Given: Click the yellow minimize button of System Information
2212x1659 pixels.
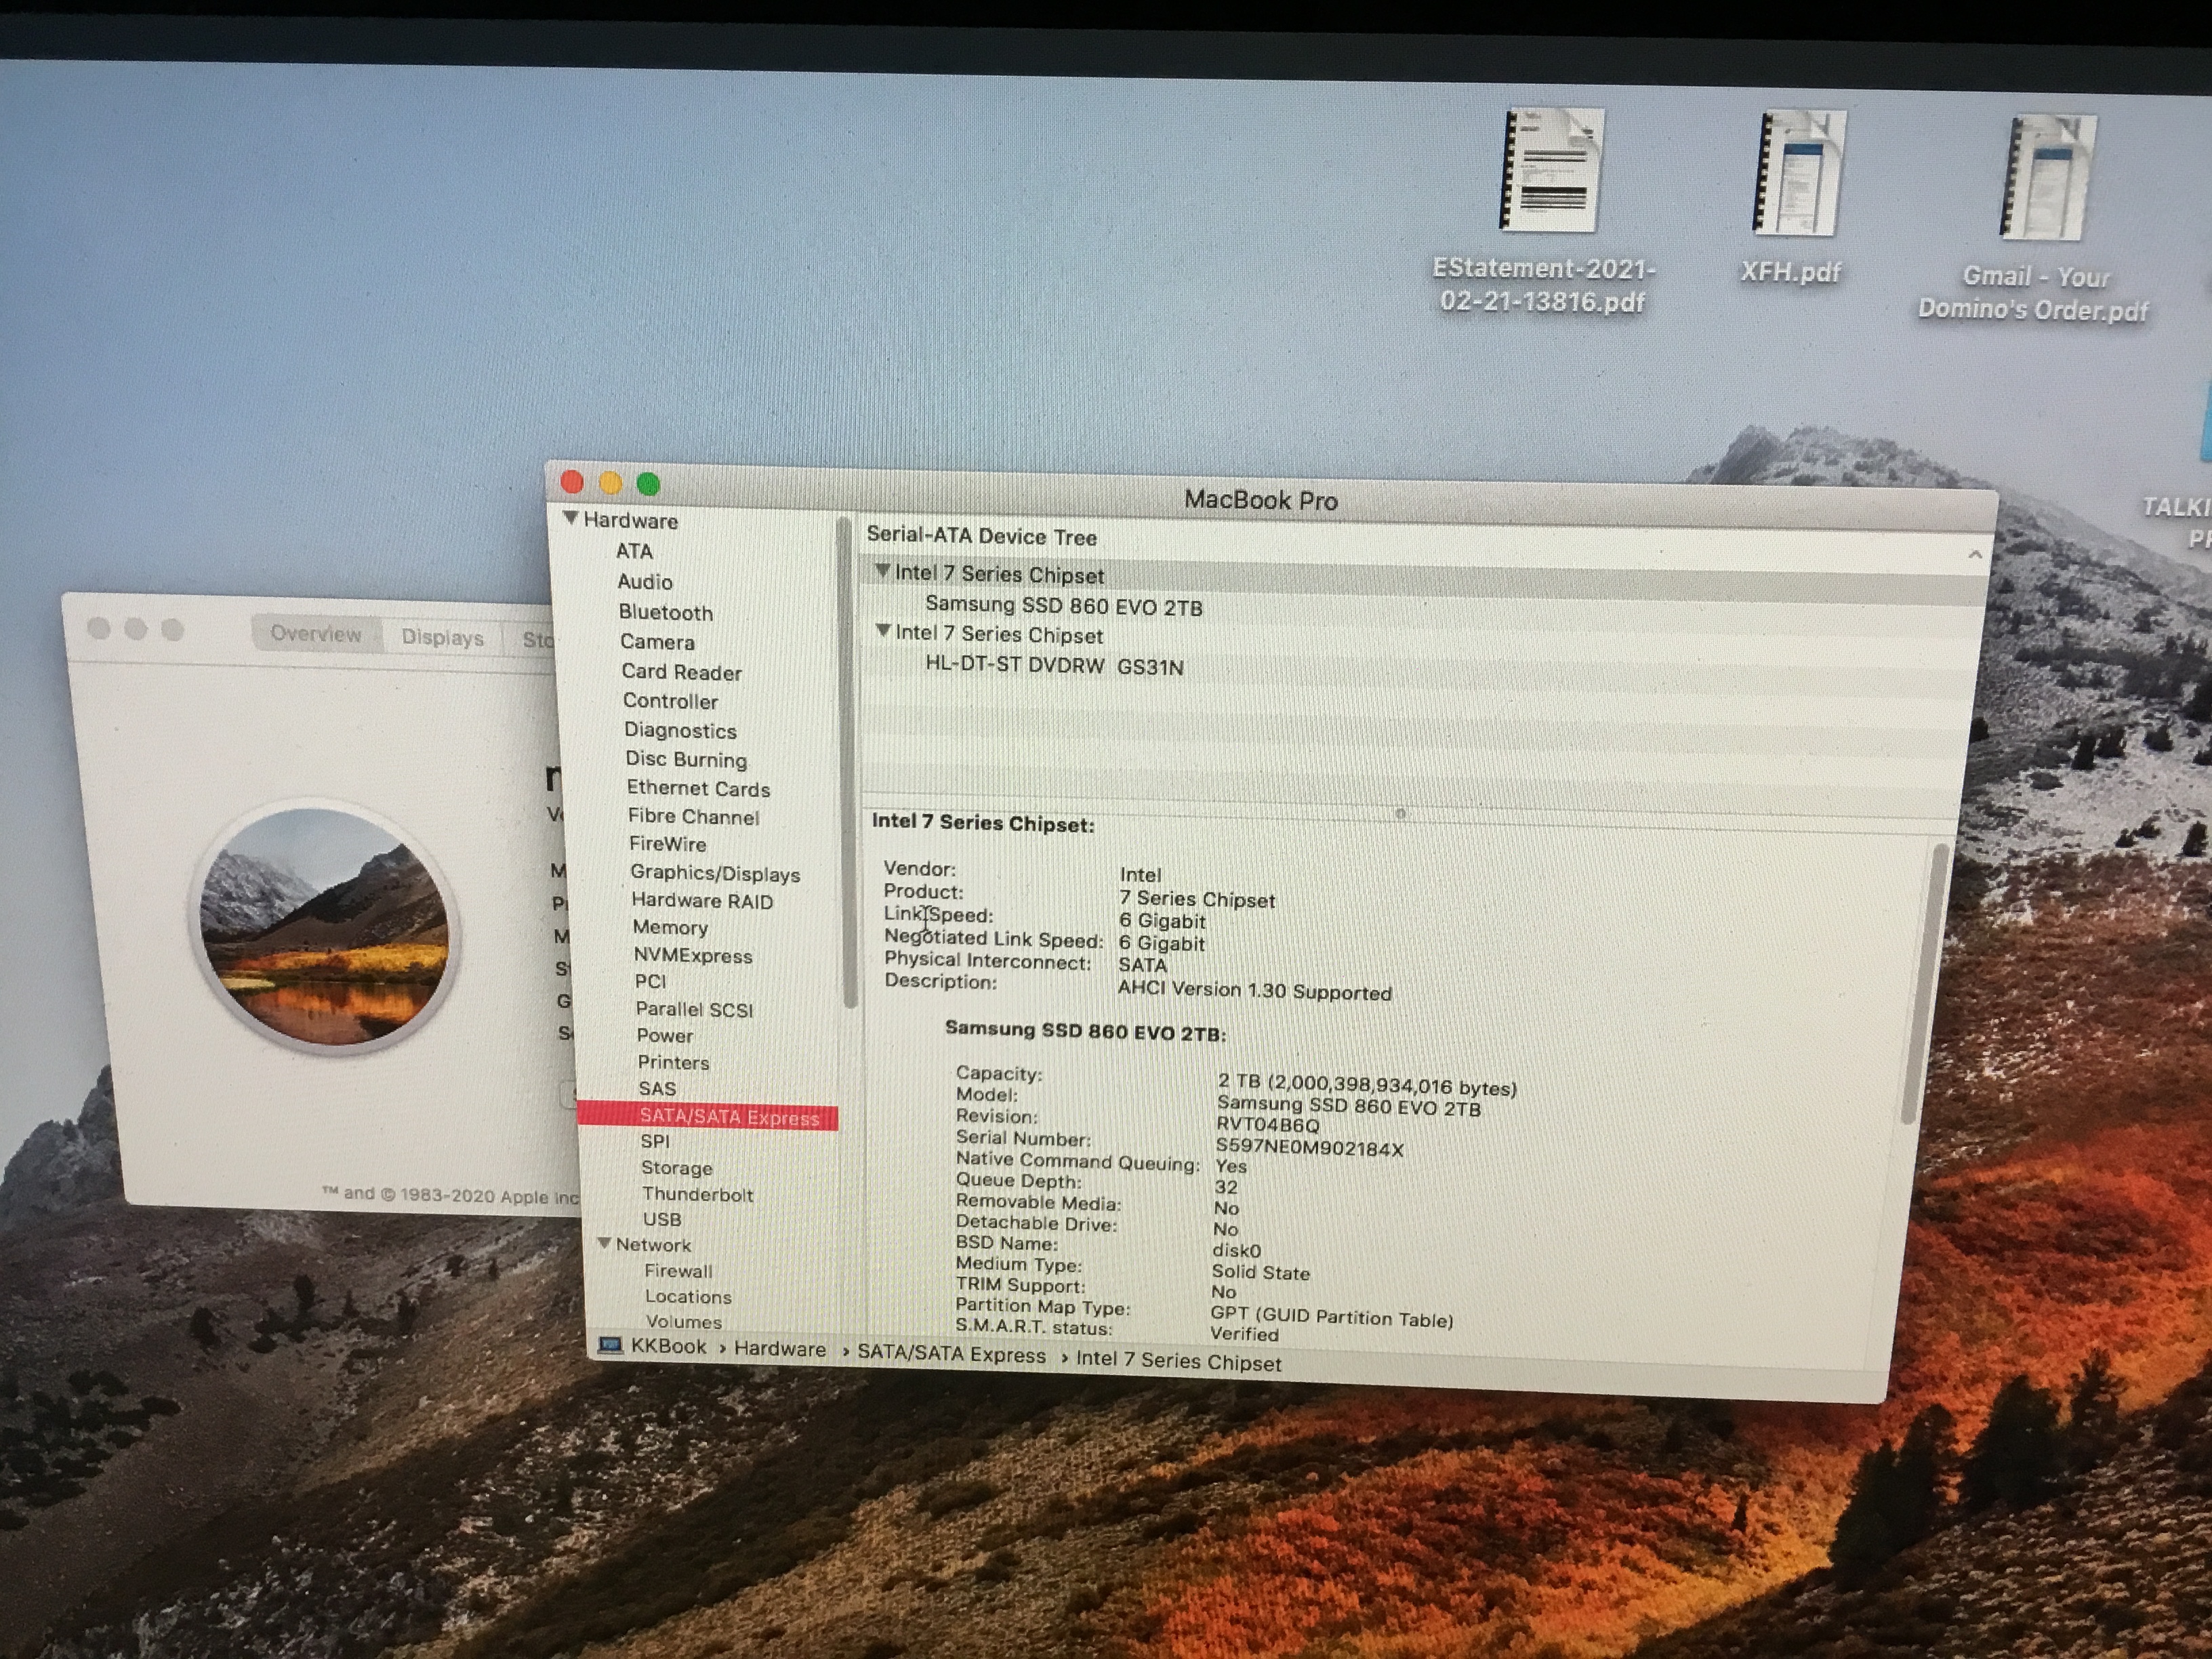Looking at the screenshot, I should tap(610, 483).
